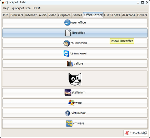The height and width of the screenshot is (138, 150).
Task: Click the VMware icon
Action: click(x=69, y=123)
